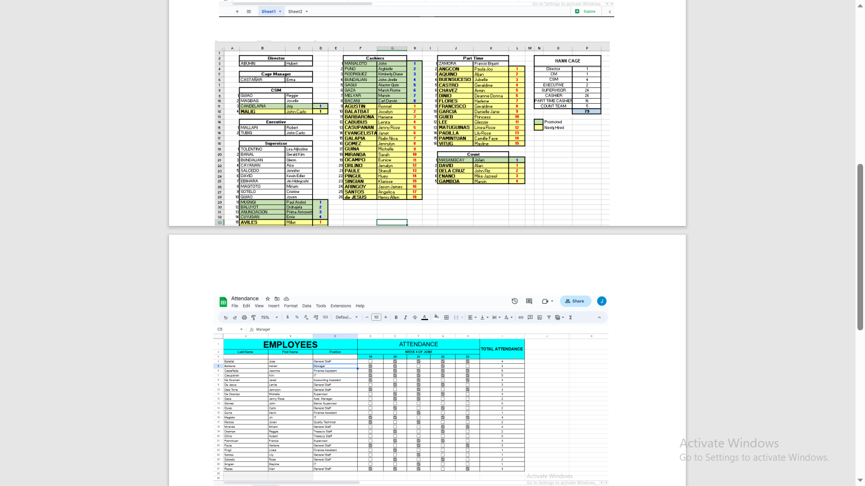This screenshot has width=865, height=486.
Task: Click the Share button
Action: pos(575,301)
